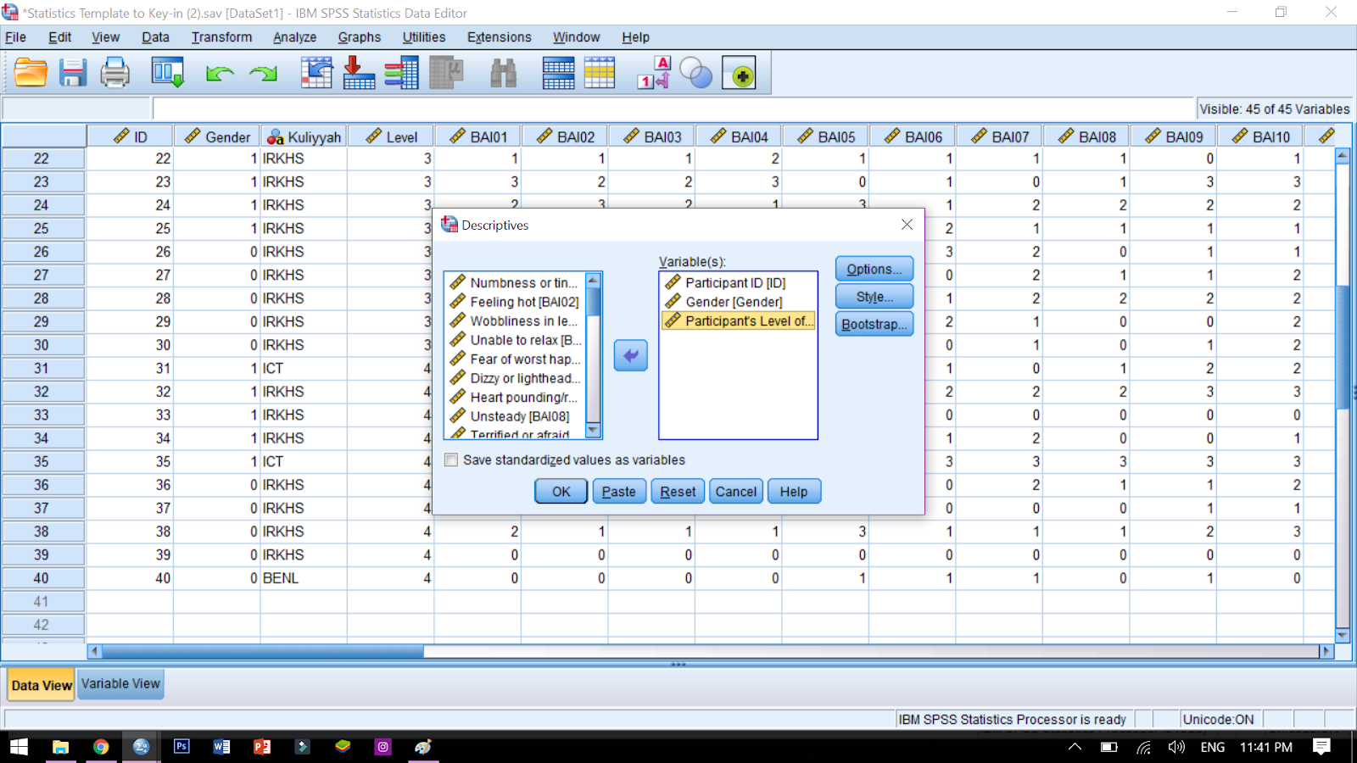The height and width of the screenshot is (763, 1357).
Task: Click the BENL cell in row 40
Action: [304, 578]
